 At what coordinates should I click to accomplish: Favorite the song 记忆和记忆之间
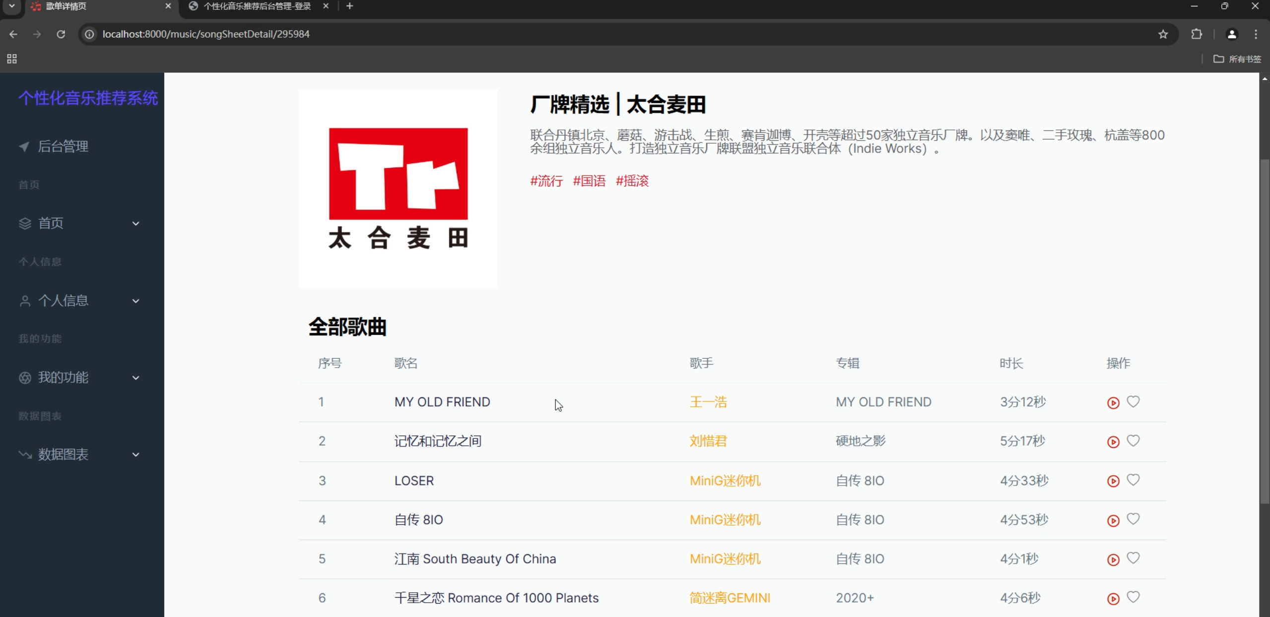point(1133,441)
